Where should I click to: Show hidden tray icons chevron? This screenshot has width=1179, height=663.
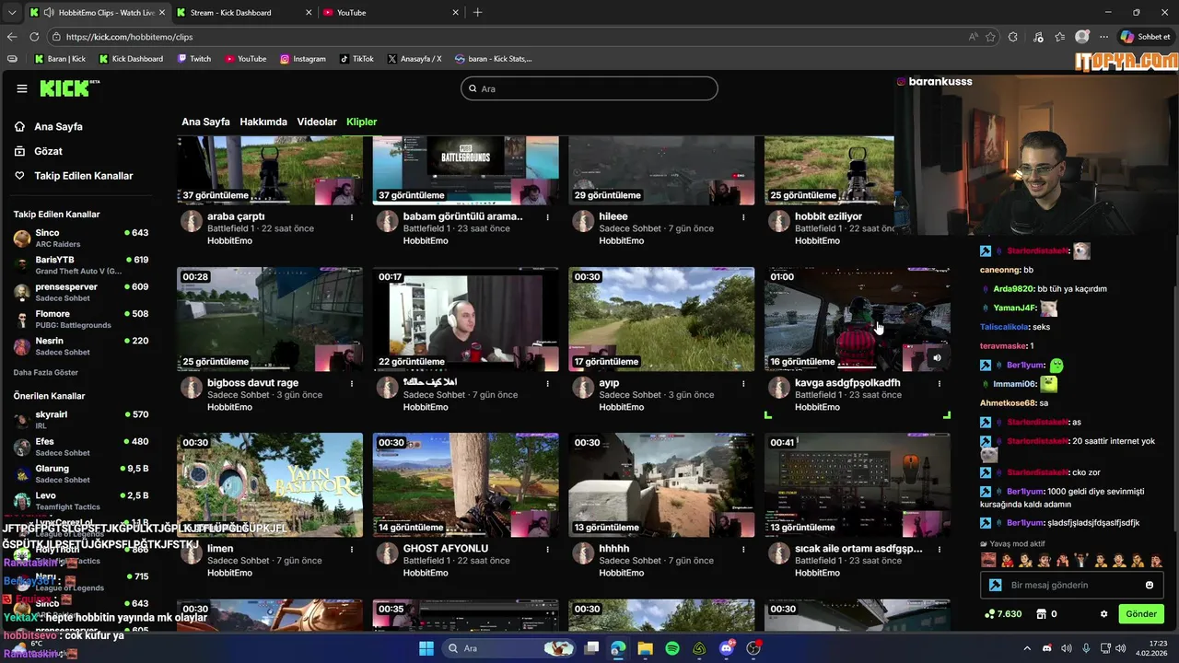pos(1027,648)
